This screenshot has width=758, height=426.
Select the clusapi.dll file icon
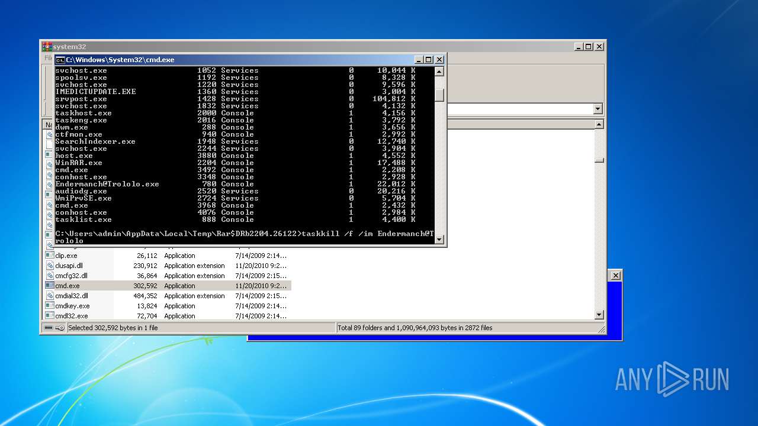(x=50, y=266)
